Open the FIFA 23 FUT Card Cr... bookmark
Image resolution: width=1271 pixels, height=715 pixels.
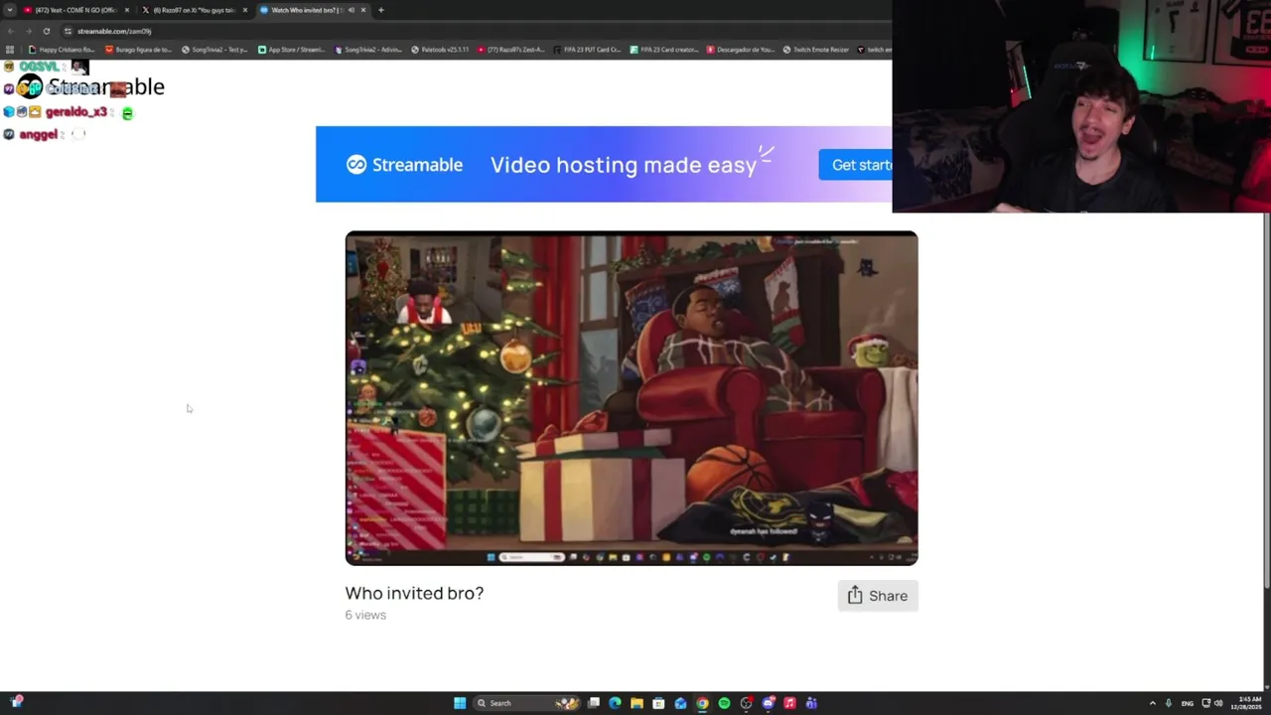coord(588,50)
